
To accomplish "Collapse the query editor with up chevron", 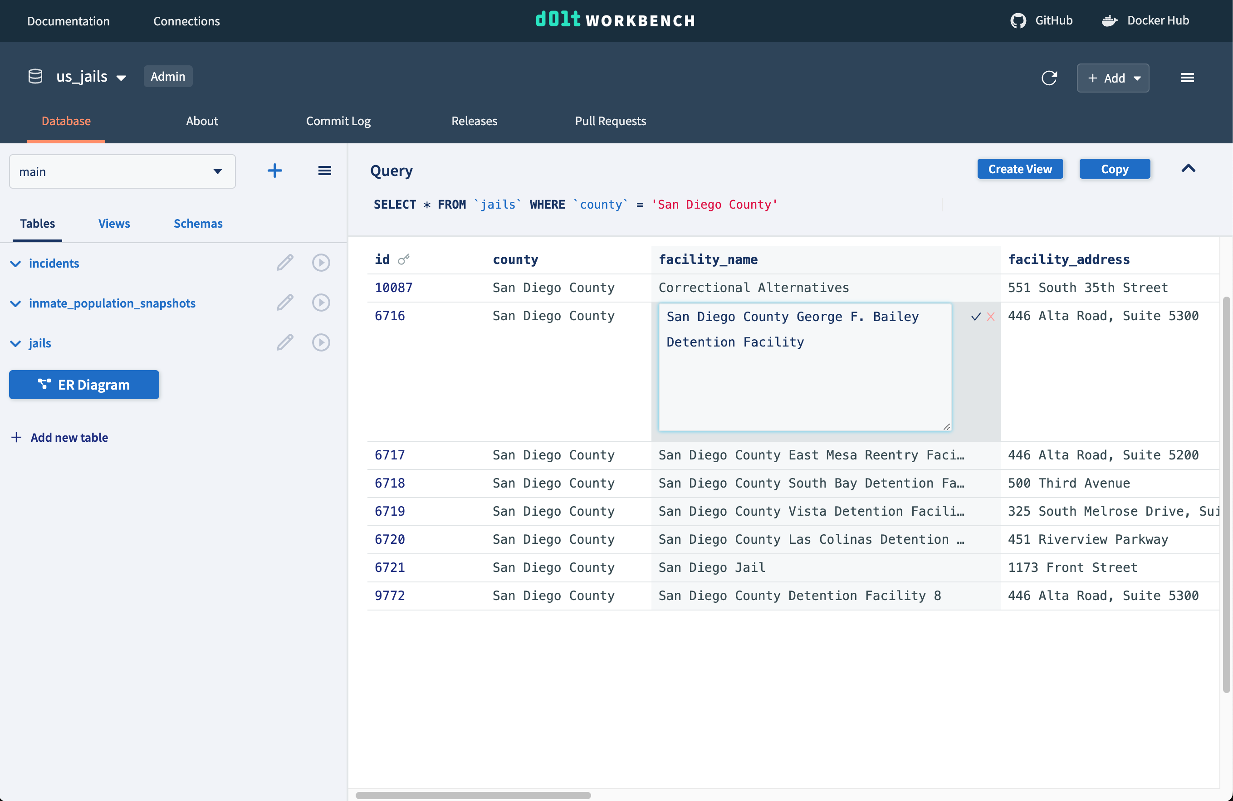I will [1189, 168].
